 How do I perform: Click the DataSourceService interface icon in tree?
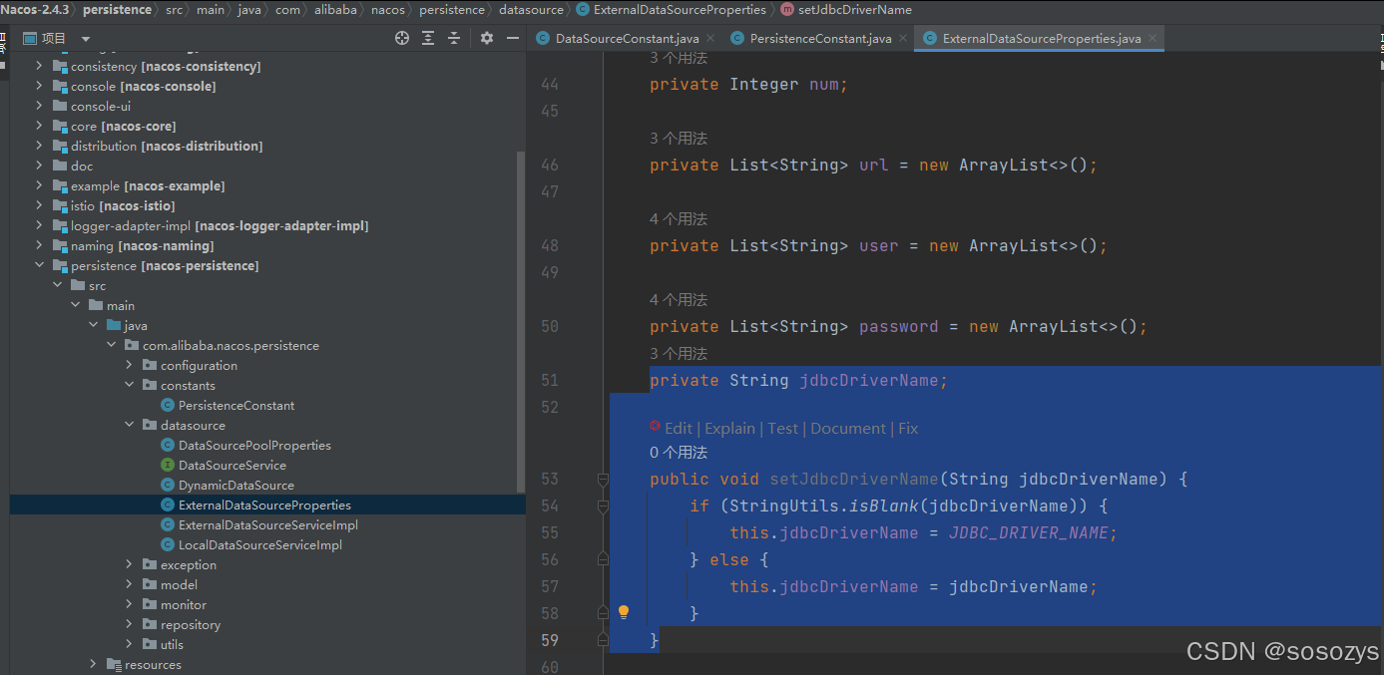pyautogui.click(x=168, y=465)
